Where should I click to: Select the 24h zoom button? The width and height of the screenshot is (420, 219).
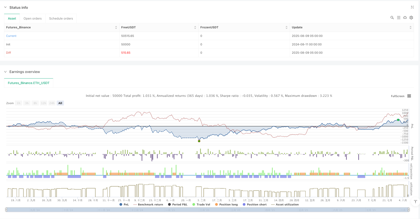pyautogui.click(x=52, y=103)
